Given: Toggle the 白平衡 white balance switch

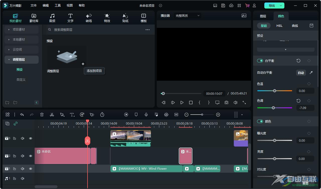Looking at the screenshot, I should pos(260,61).
